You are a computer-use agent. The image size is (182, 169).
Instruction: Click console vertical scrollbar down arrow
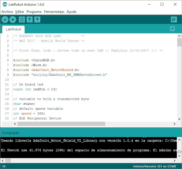[x=179, y=156]
